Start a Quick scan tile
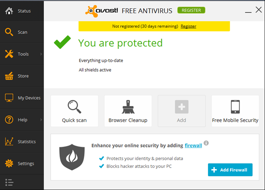Screen dimensions: 265x190 point(74,111)
